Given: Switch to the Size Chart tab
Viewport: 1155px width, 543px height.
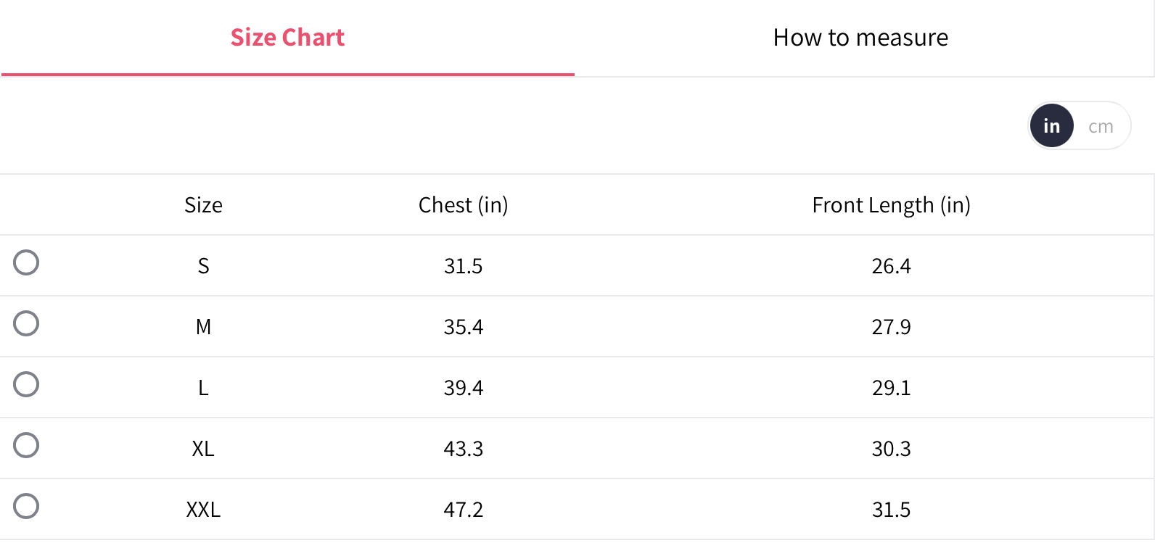Looking at the screenshot, I should point(287,38).
